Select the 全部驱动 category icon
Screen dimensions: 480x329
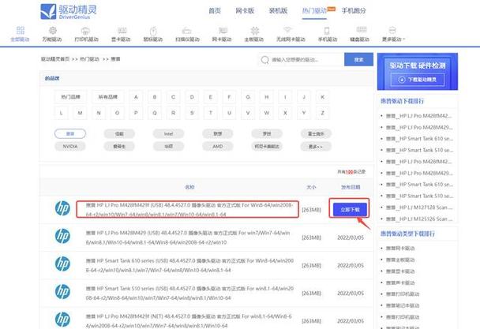click(21, 31)
